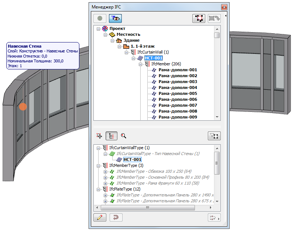Select Рама-дополн-006 item
The height and width of the screenshot is (230, 292).
pos(178,99)
